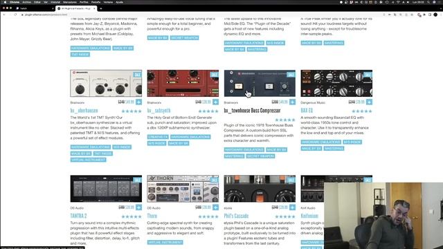Select HARDWARE EMULATIONS tag under bx_subsynth
Image resolution: width=443 pixels, height=249 pixels.
point(190,137)
